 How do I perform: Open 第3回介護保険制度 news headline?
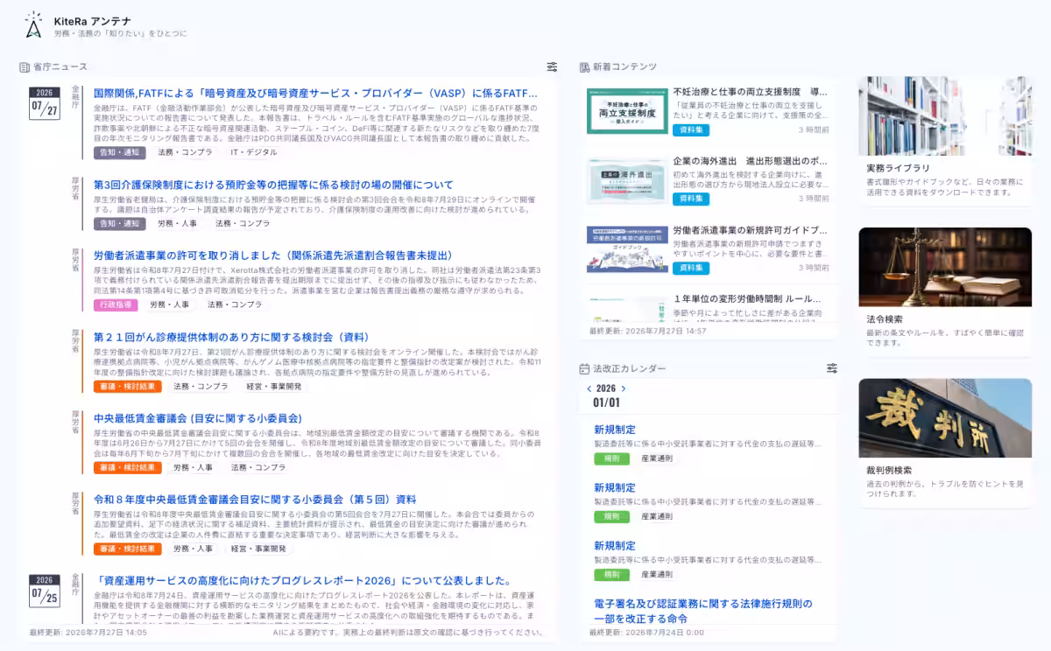[273, 185]
